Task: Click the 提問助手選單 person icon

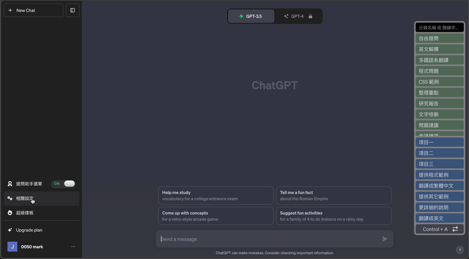Action: point(10,183)
